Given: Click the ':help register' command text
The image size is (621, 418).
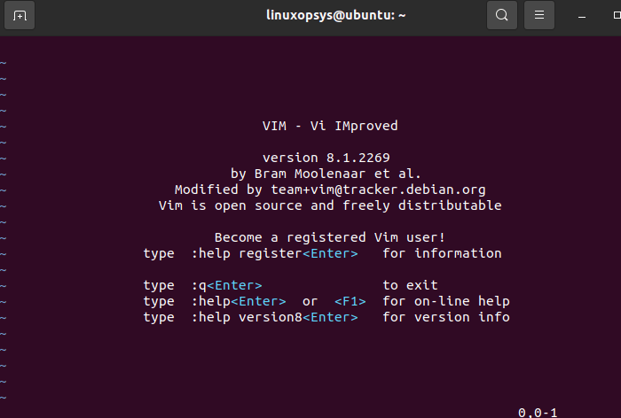Looking at the screenshot, I should click(x=247, y=253).
